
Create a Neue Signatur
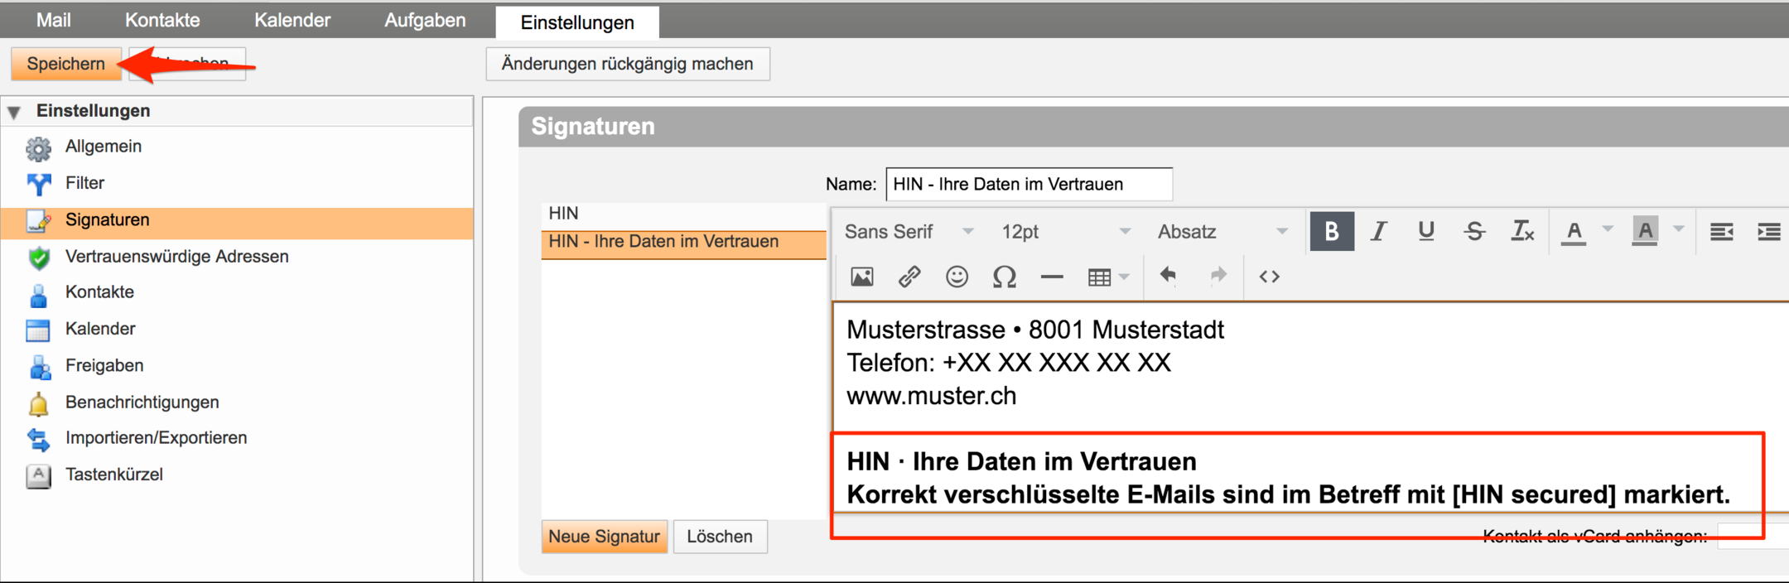[x=605, y=537]
